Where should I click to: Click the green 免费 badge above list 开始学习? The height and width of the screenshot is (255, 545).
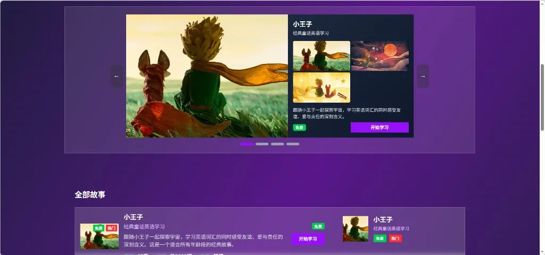(318, 226)
